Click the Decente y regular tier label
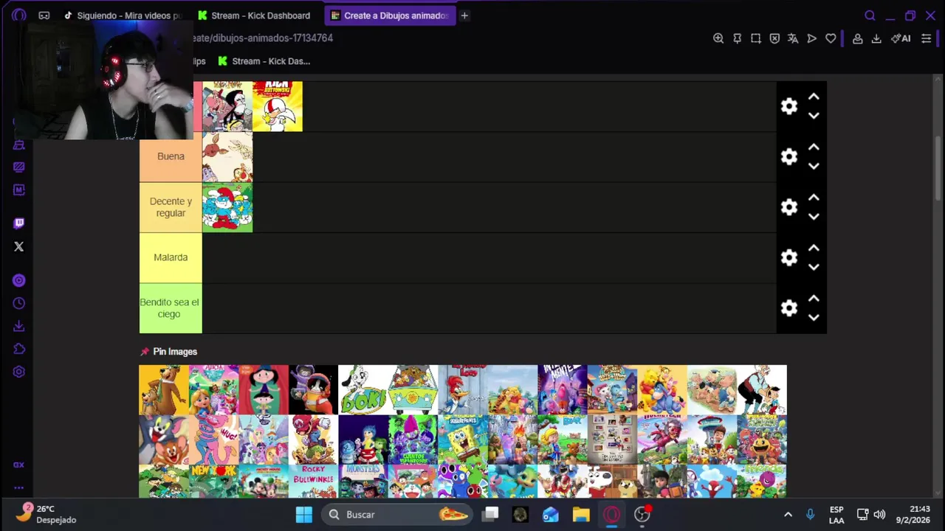 tap(171, 207)
